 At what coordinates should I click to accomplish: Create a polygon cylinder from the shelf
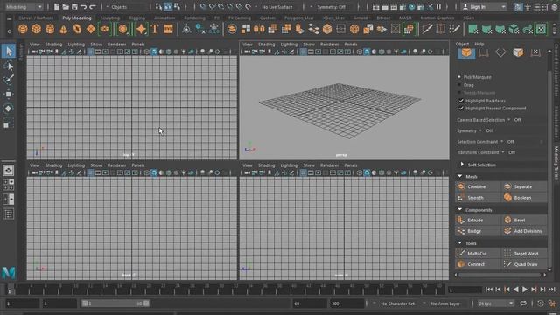(50, 29)
